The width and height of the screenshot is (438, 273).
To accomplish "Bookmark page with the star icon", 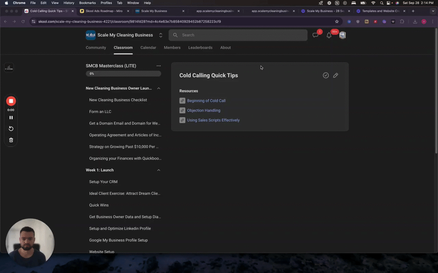I will [337, 21].
